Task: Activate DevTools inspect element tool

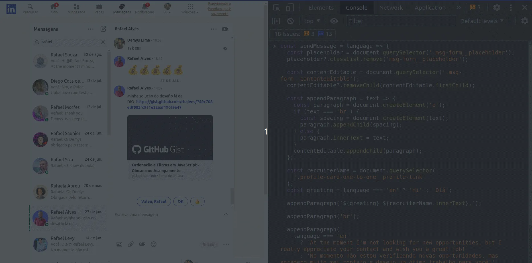Action: coord(276,8)
